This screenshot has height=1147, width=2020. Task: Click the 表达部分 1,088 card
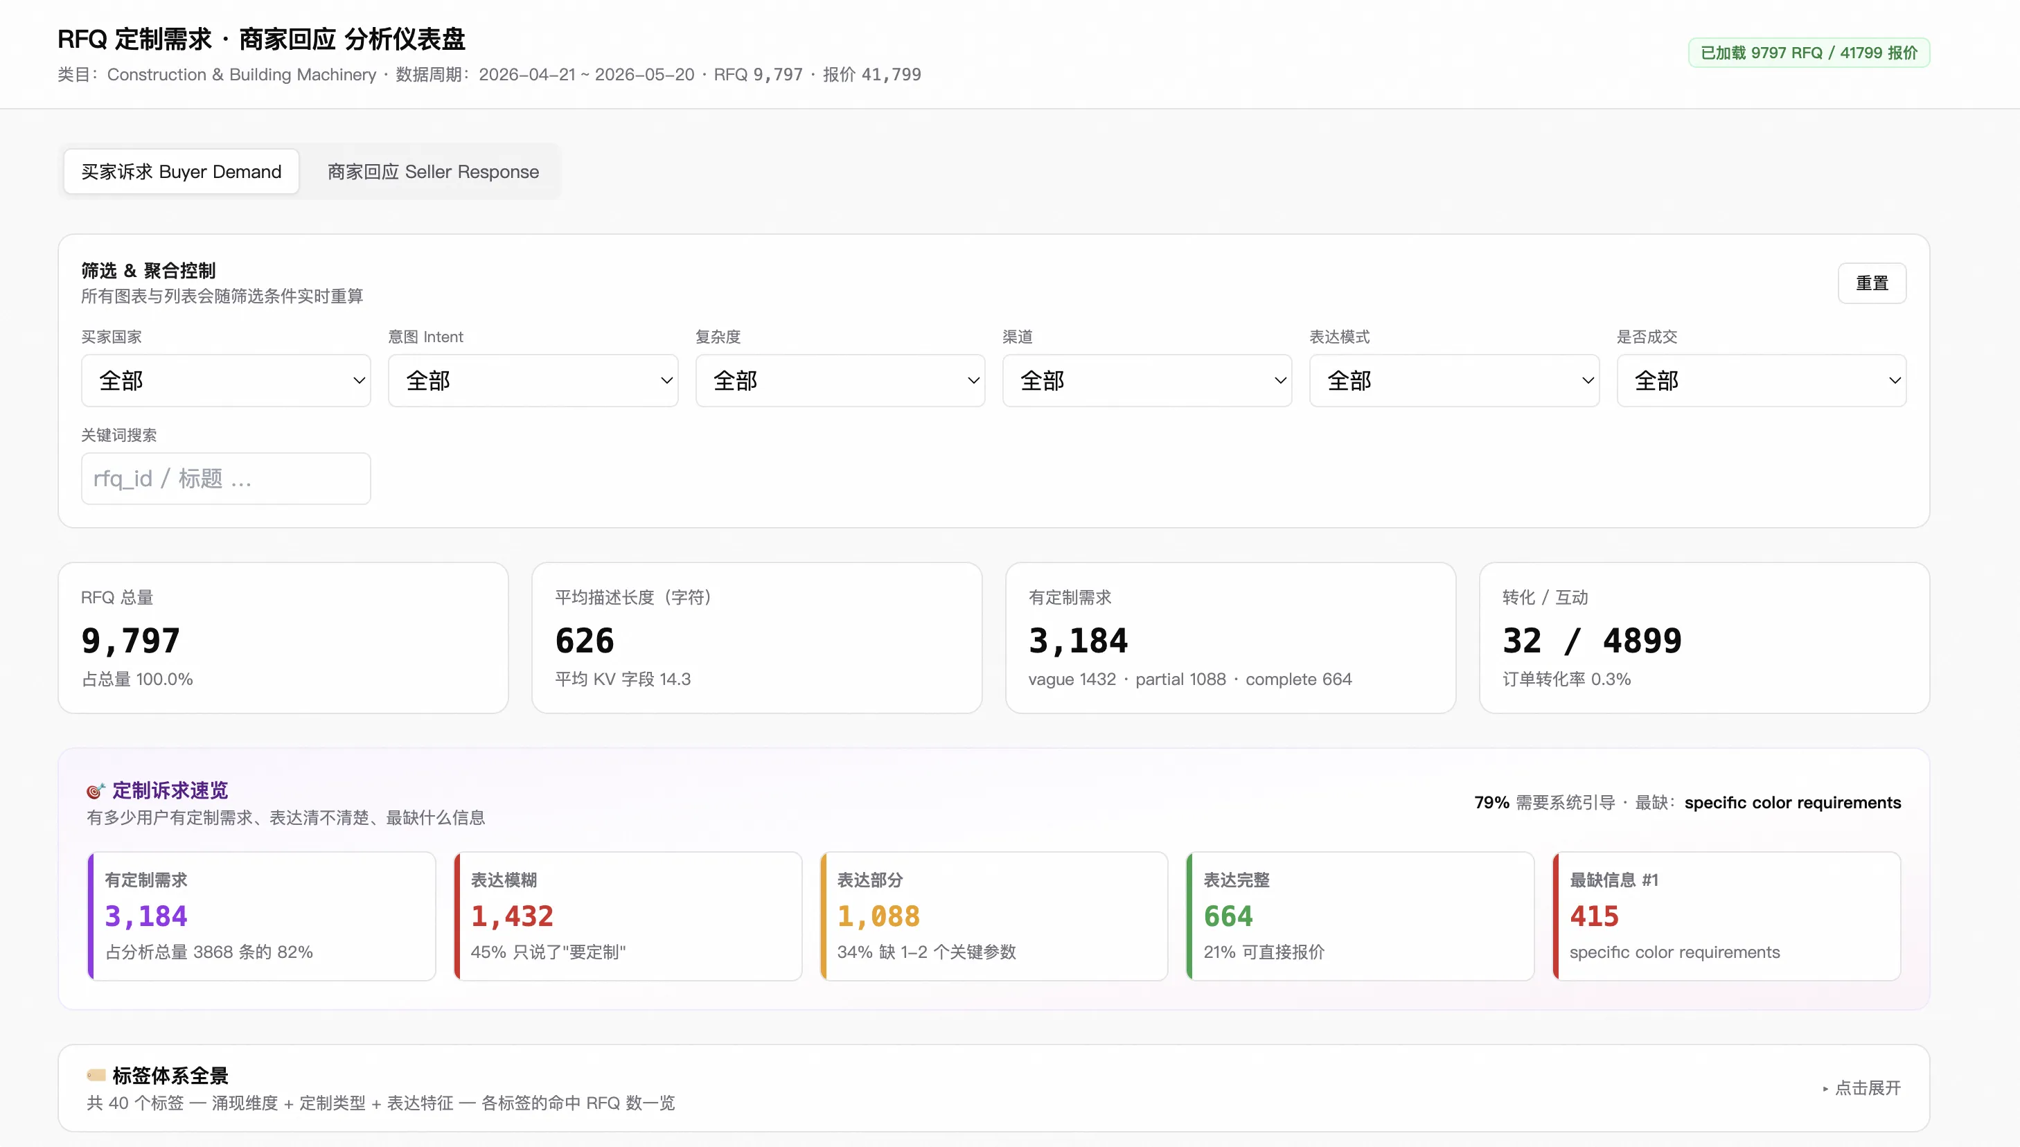pyautogui.click(x=994, y=916)
